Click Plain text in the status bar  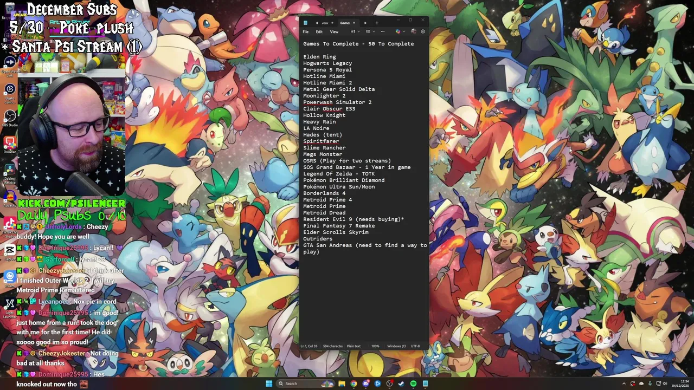(354, 346)
